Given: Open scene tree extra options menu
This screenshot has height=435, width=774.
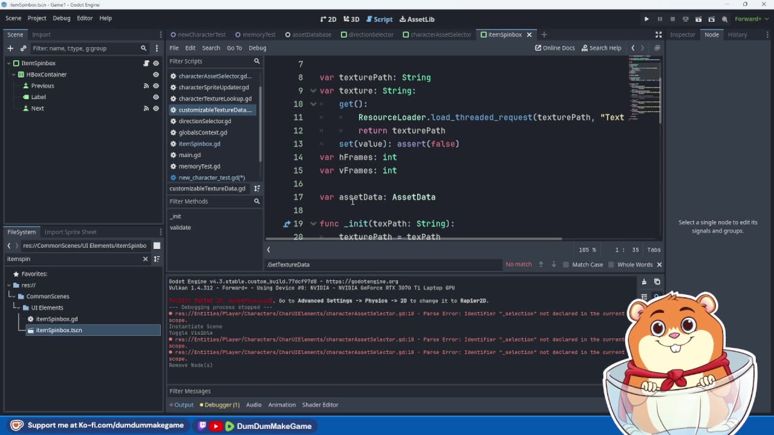Looking at the screenshot, I should coord(157,48).
